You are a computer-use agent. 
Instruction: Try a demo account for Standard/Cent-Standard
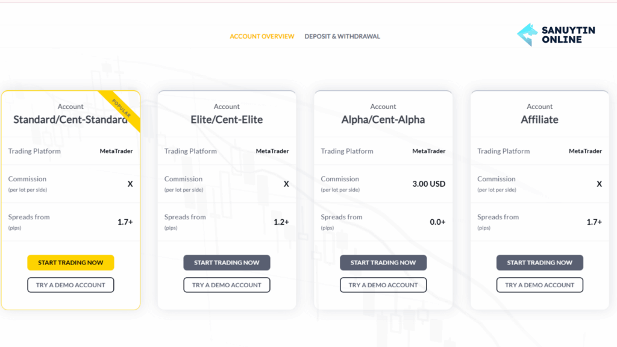coord(71,285)
